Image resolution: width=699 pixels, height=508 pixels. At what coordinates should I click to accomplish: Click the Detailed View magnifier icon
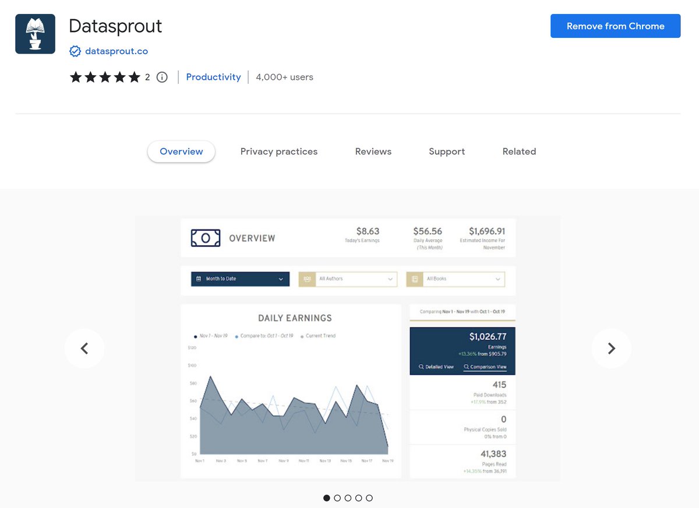pyautogui.click(x=421, y=367)
